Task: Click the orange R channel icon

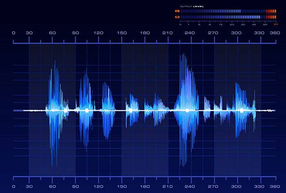Action: [177, 17]
